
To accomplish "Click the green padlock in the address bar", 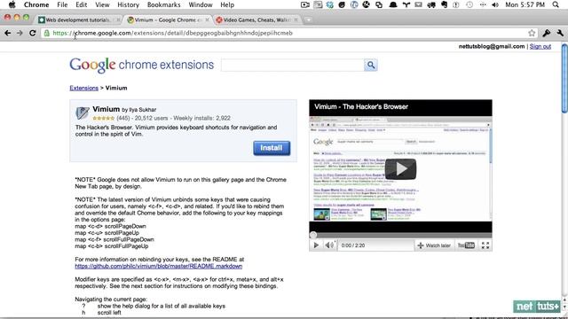I will [x=46, y=33].
